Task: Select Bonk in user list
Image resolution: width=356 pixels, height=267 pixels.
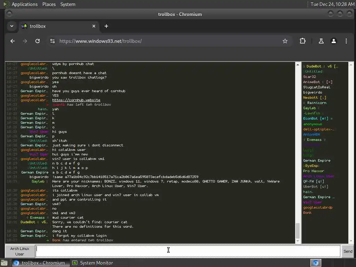Action: pos(307,213)
